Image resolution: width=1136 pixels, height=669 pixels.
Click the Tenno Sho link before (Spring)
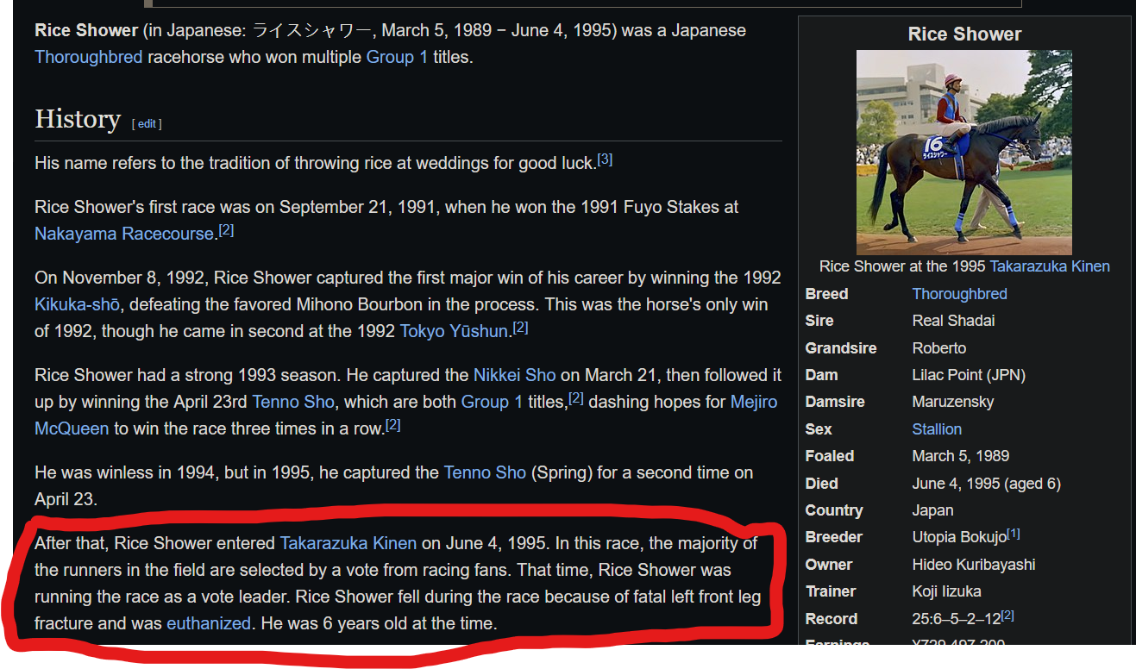click(485, 472)
